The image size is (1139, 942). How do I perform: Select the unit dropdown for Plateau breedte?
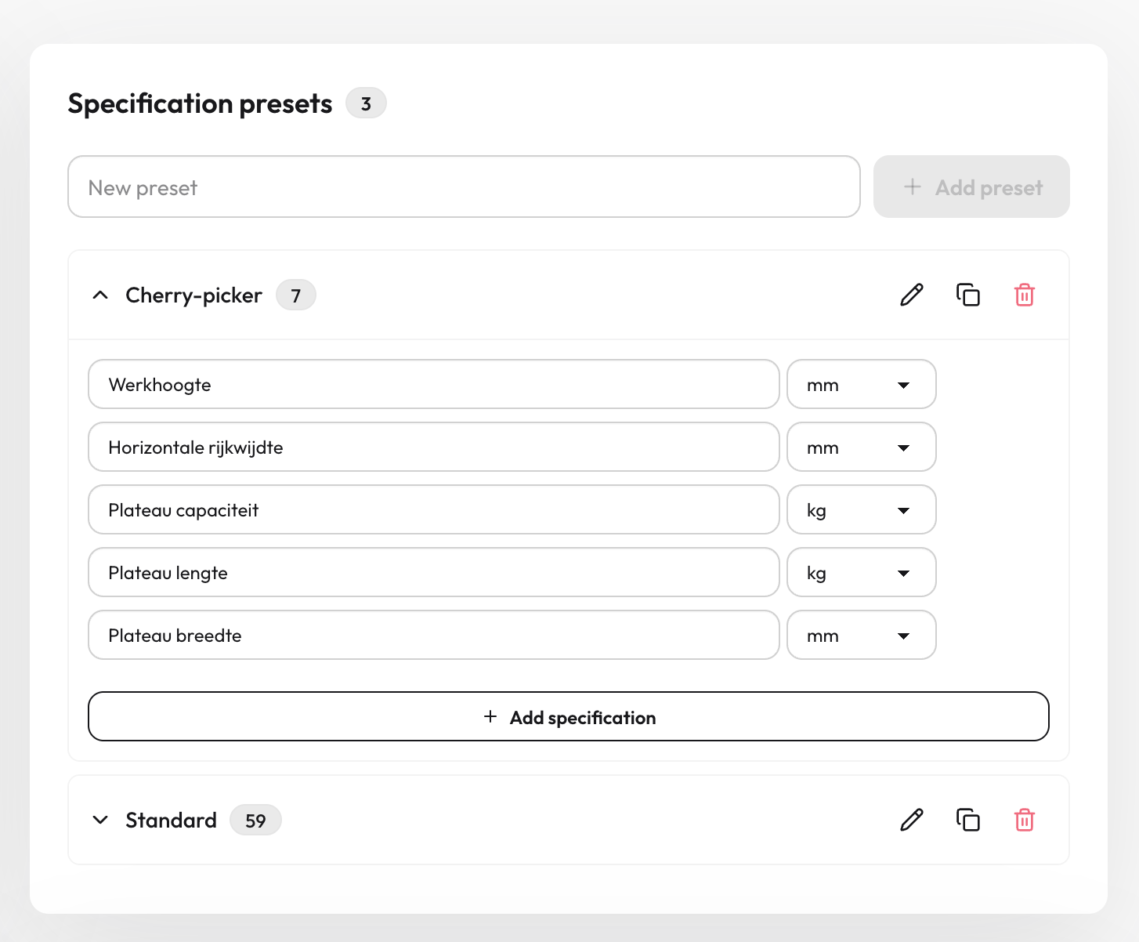[861, 636]
